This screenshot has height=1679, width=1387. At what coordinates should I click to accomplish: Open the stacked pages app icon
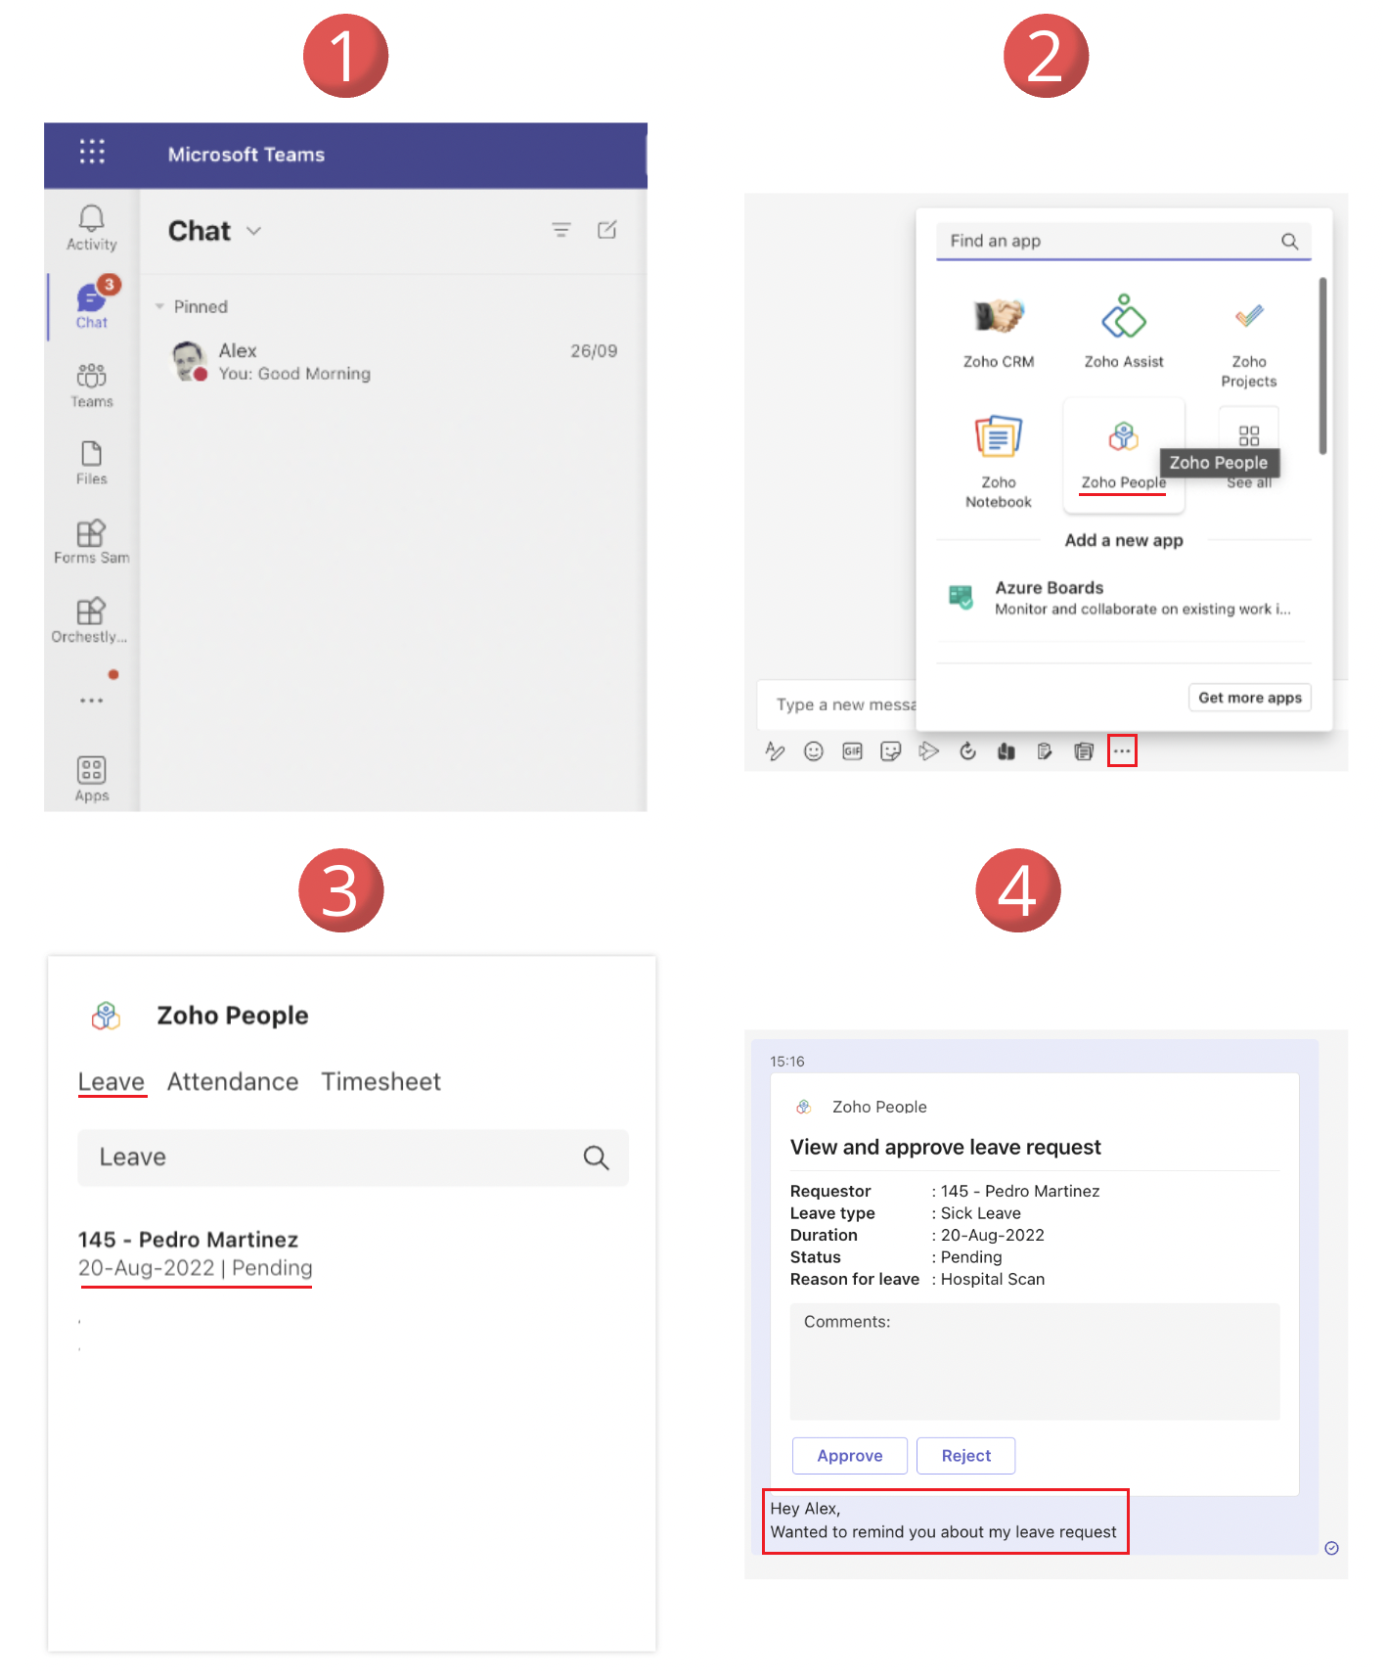[x=1083, y=751]
